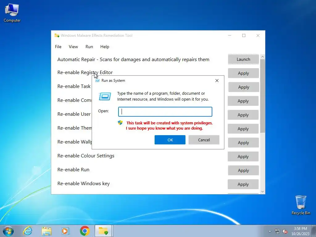Apply Re-enable Run
Screen dimensions: 316x237
pyautogui.click(x=243, y=170)
